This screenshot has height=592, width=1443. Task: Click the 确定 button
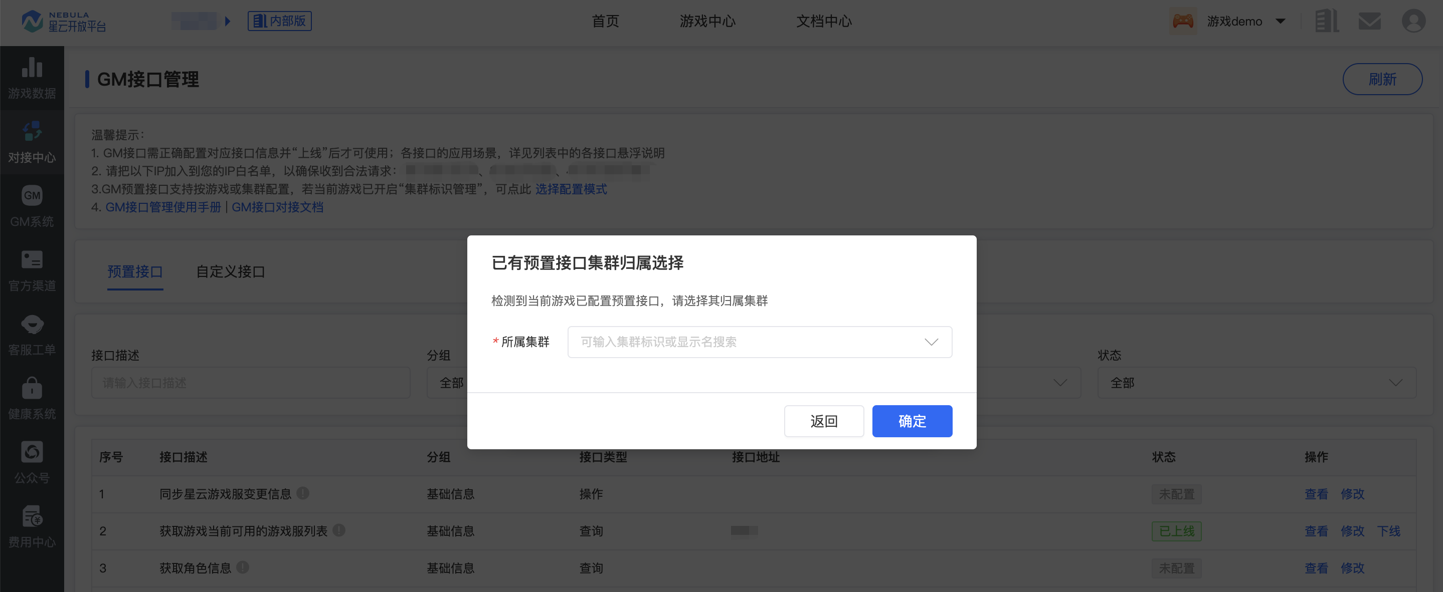tap(912, 421)
